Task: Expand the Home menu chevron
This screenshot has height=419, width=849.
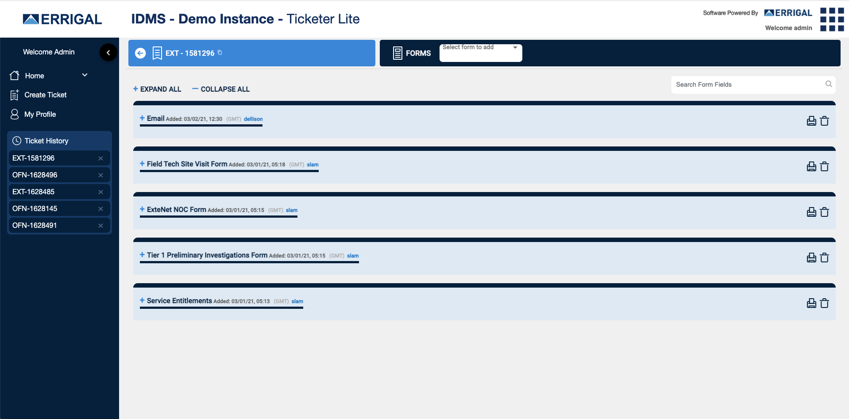Action: pos(85,75)
